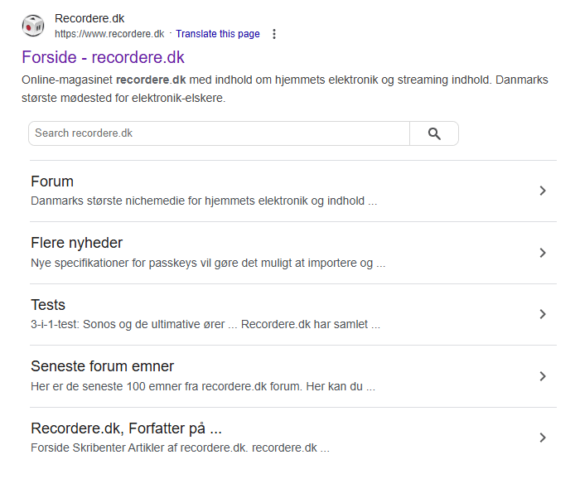The width and height of the screenshot is (575, 479).
Task: Open the Flere nyheder sitelink
Action: (77, 243)
